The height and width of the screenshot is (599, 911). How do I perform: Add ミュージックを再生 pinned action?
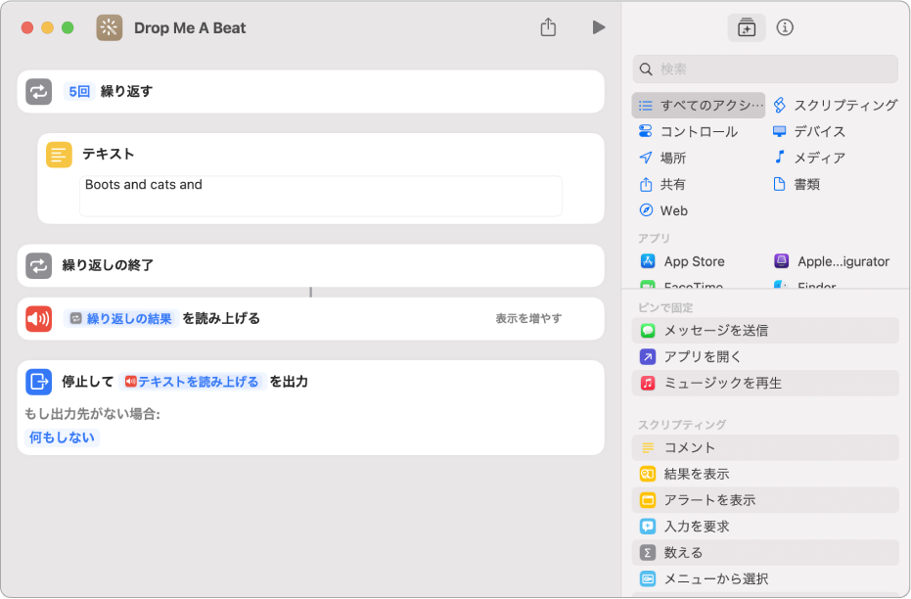(x=765, y=384)
